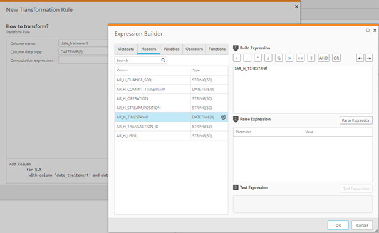Insert the plus operator button
Viewport: 379px width, 233px height.
point(237,58)
